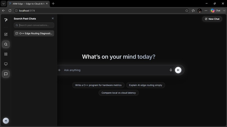Open the H user profile avatar

tap(6, 121)
